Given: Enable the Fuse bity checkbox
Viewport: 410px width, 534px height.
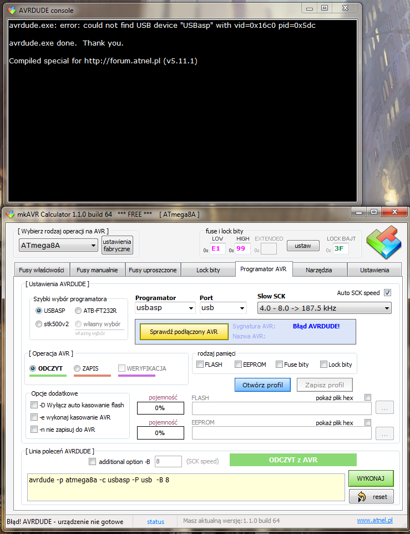Looking at the screenshot, I should [280, 365].
